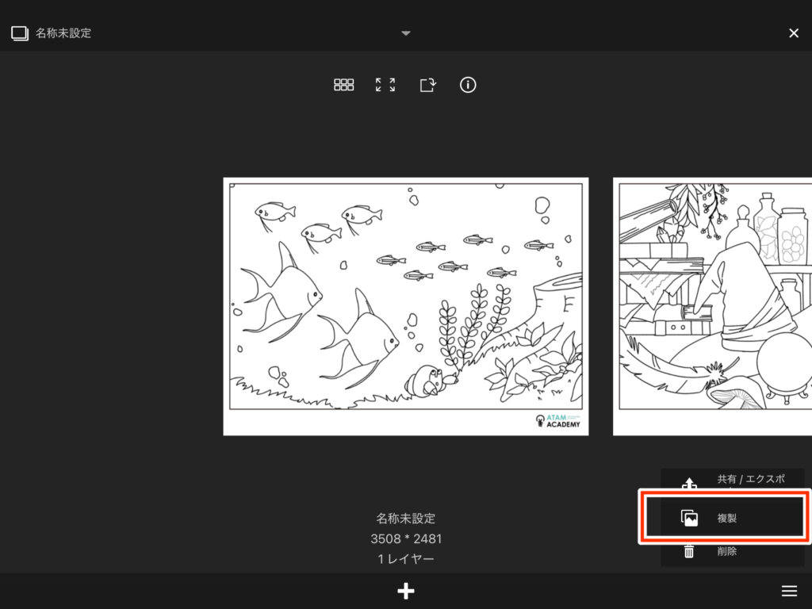This screenshot has width=812, height=609.
Task: Select the witch hat coloring page thumbnail
Action: (x=712, y=306)
